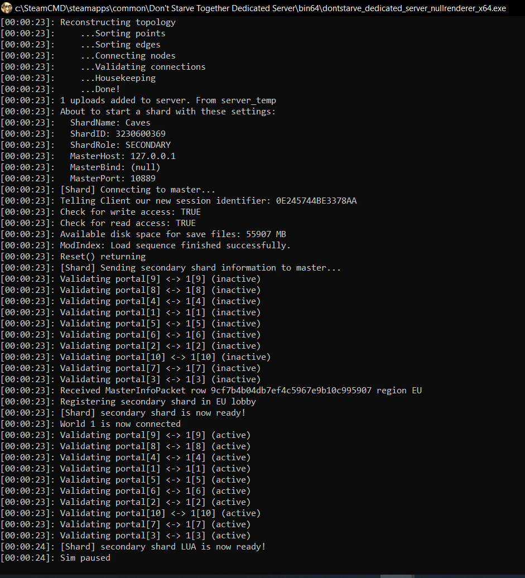This screenshot has height=578, width=525.
Task: Click the "MasterHost: 127.0.0.1" line
Action: tap(123, 156)
